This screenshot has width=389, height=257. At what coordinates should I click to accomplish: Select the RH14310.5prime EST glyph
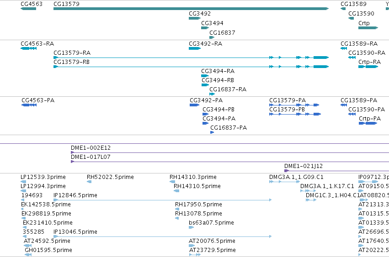click(x=176, y=191)
